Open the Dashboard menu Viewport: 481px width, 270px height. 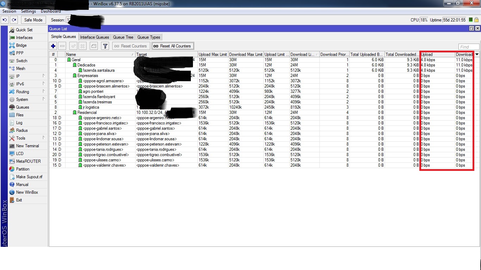click(51, 11)
